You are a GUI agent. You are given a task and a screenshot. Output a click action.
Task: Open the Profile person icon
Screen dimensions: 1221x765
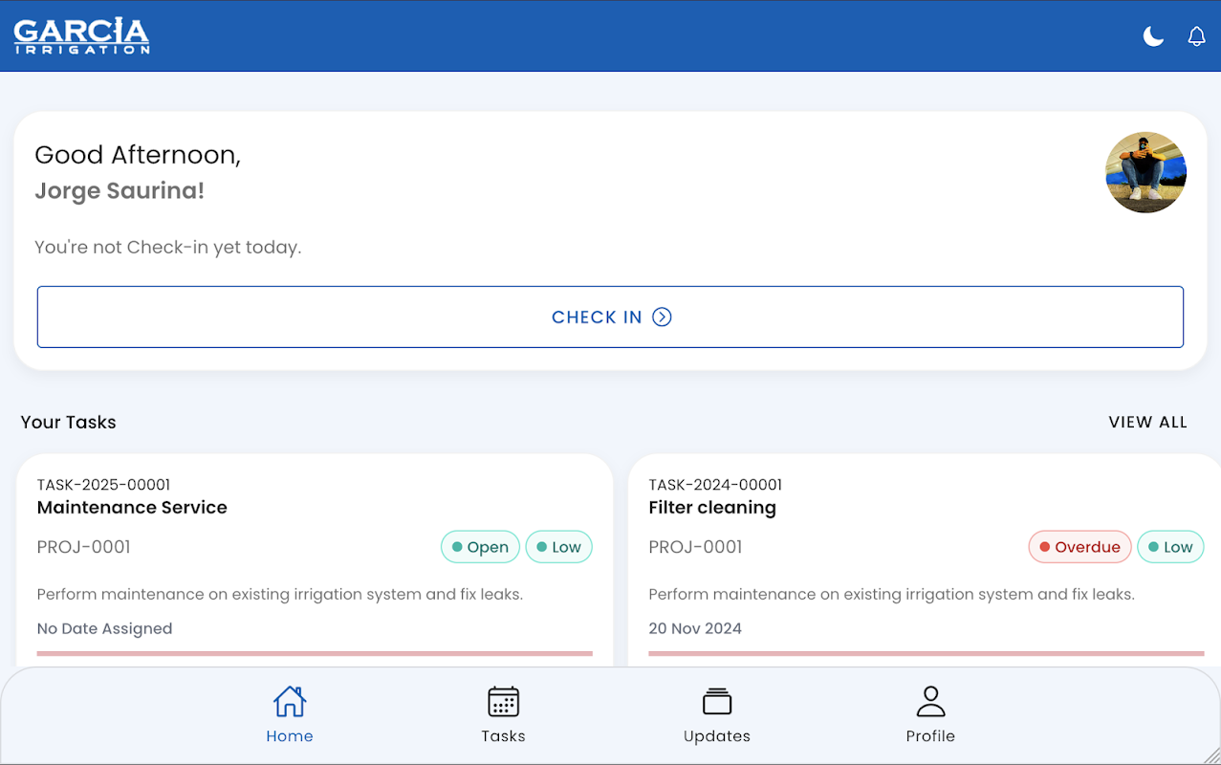point(930,702)
